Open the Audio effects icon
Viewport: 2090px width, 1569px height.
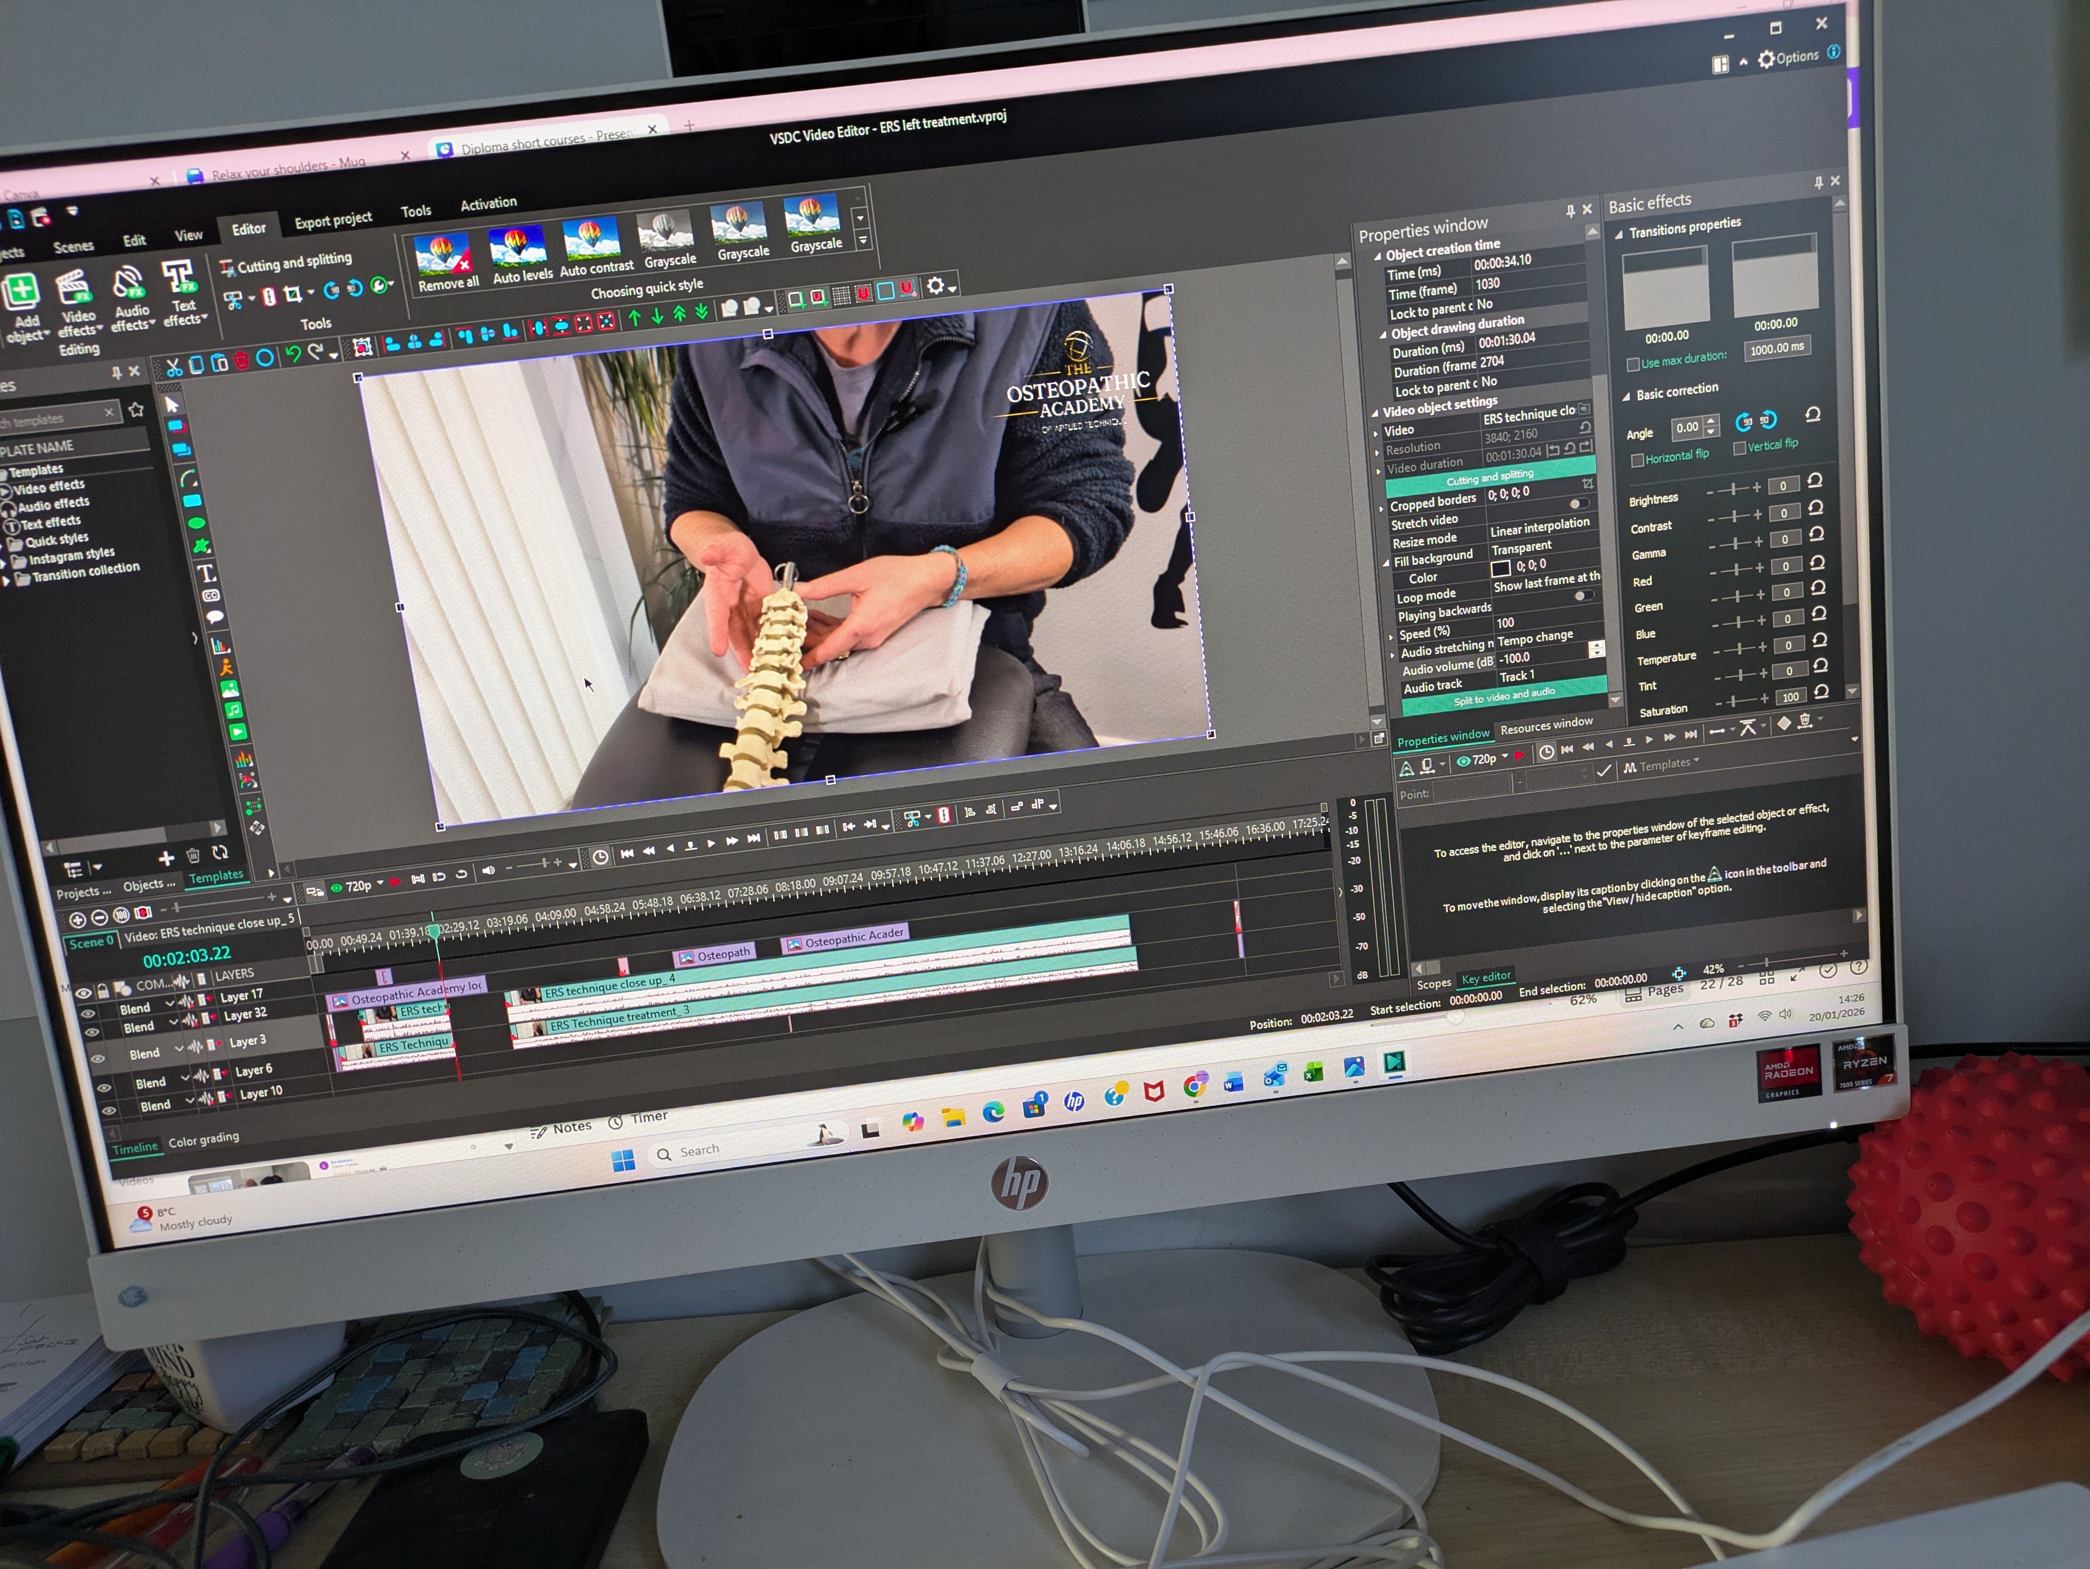[128, 282]
